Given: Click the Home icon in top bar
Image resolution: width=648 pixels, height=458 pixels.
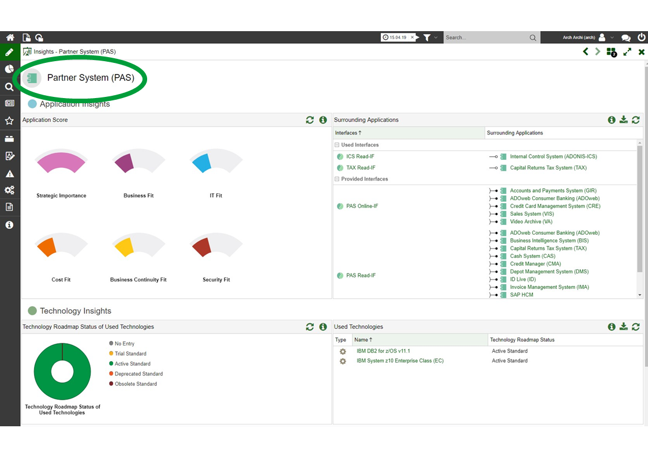Looking at the screenshot, I should [10, 37].
